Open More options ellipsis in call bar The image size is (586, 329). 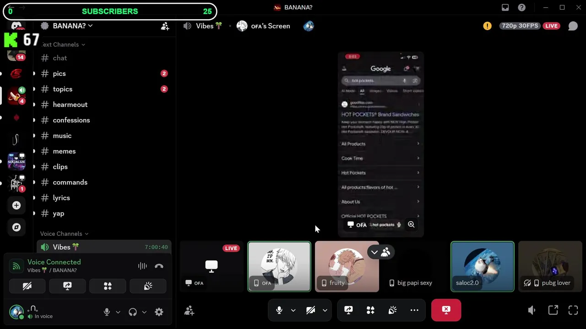click(414, 310)
